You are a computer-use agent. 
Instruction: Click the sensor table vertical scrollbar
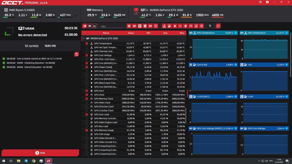[186, 115]
